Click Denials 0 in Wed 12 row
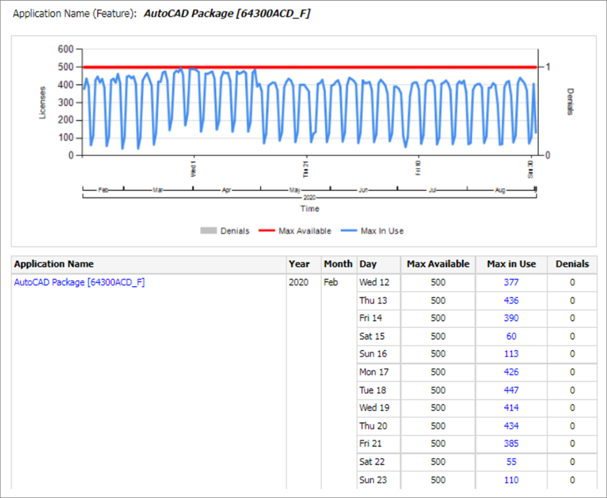 (x=572, y=282)
